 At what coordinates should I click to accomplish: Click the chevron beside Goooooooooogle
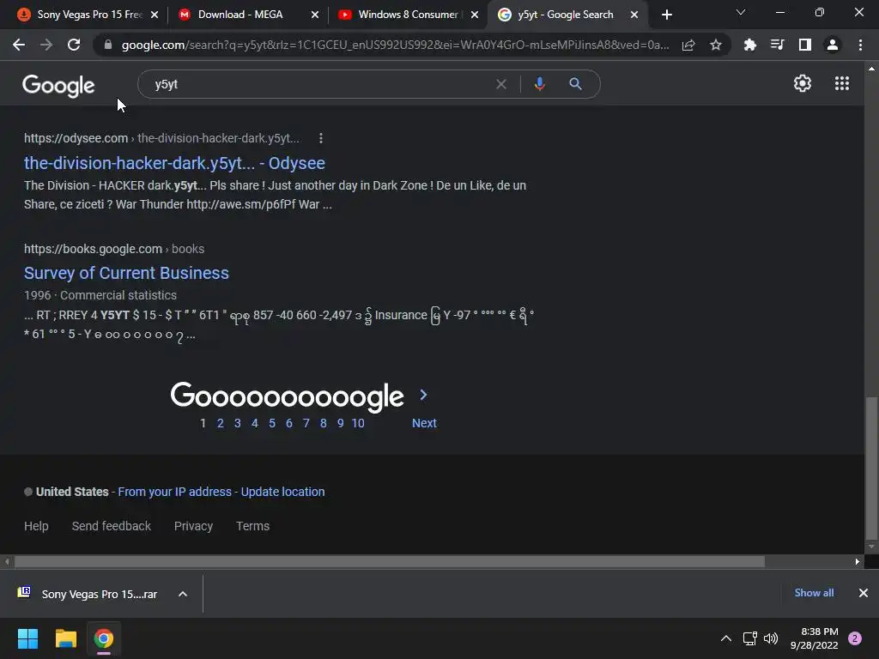tap(424, 395)
